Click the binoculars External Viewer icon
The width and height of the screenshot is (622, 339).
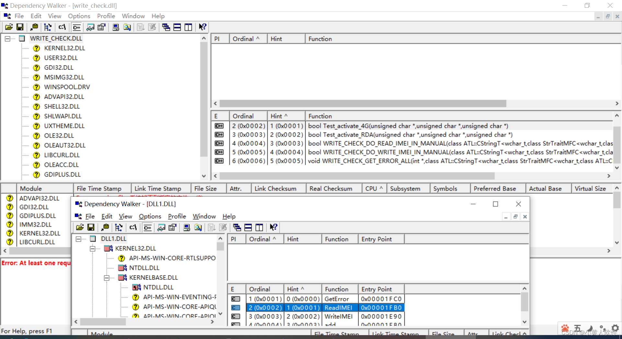(x=90, y=27)
